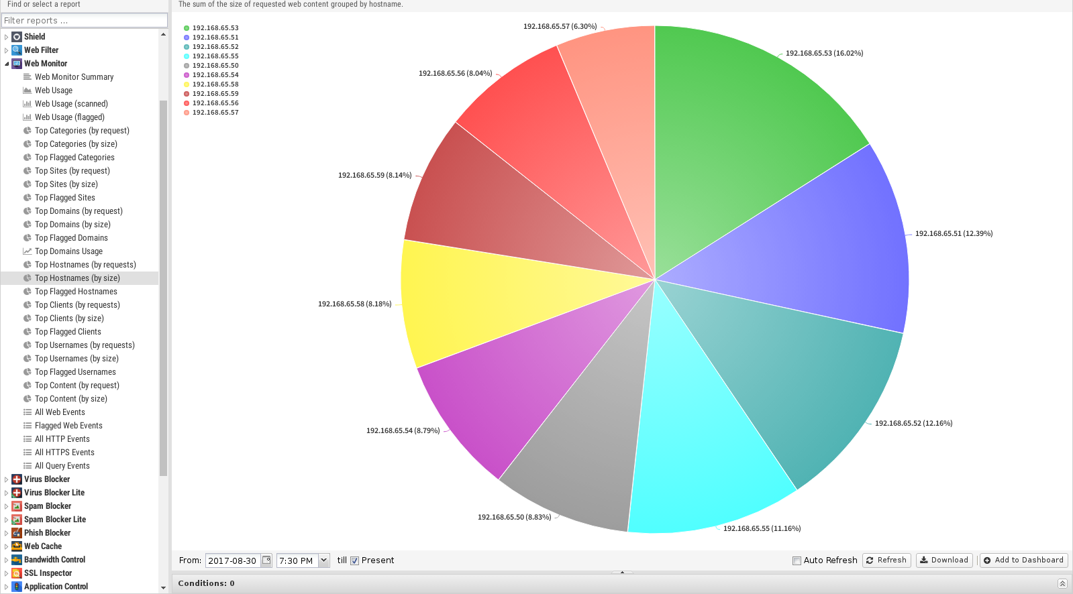
Task: Click the SSL Inspector icon
Action: click(17, 573)
